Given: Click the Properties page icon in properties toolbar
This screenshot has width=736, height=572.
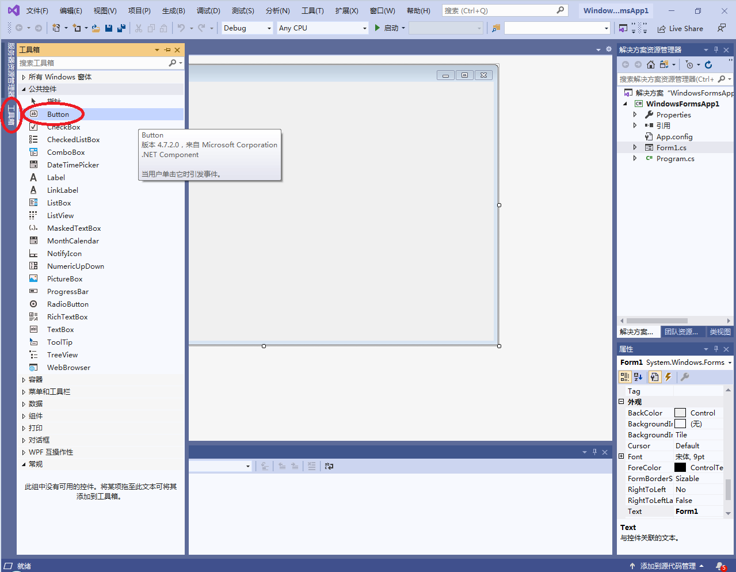Looking at the screenshot, I should click(654, 377).
